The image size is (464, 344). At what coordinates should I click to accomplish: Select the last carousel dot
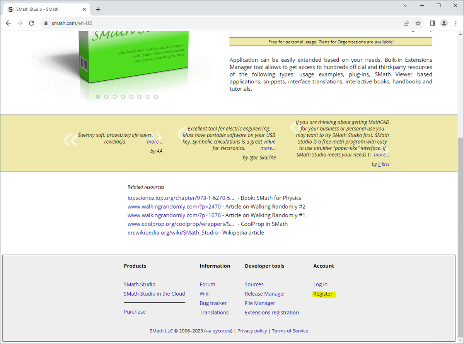tap(156, 97)
